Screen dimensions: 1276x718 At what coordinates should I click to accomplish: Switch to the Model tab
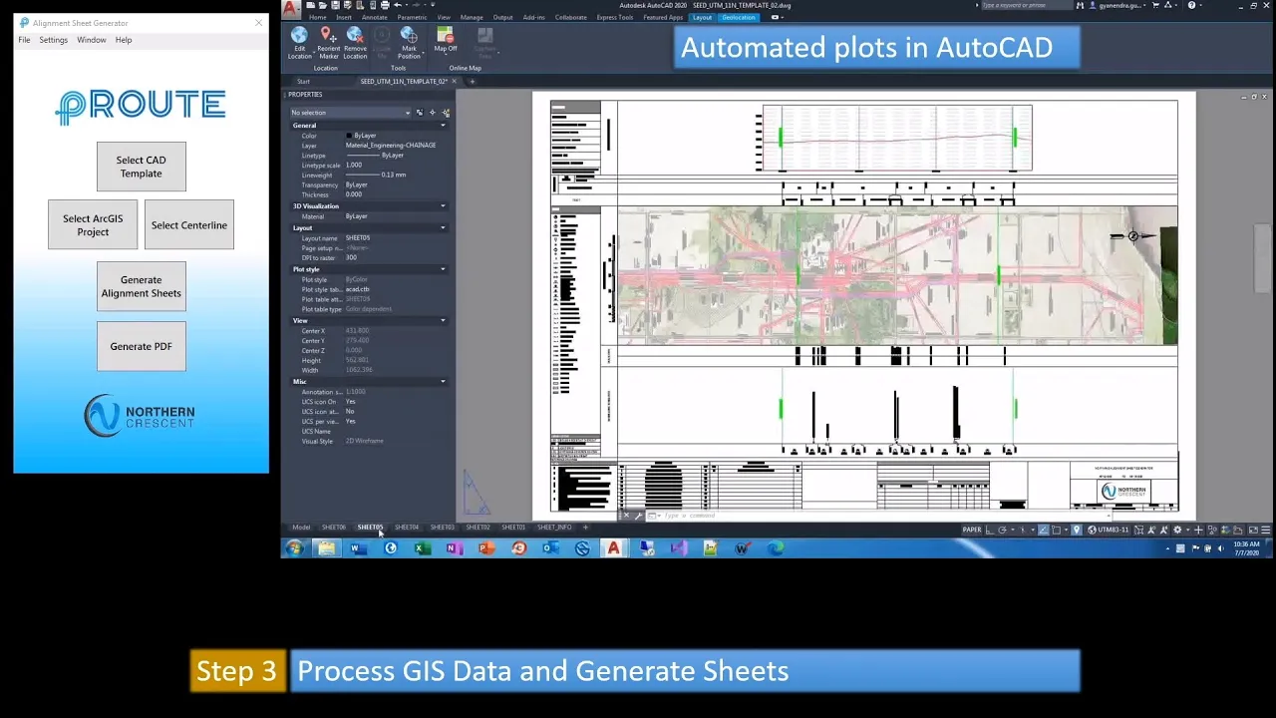(x=301, y=528)
